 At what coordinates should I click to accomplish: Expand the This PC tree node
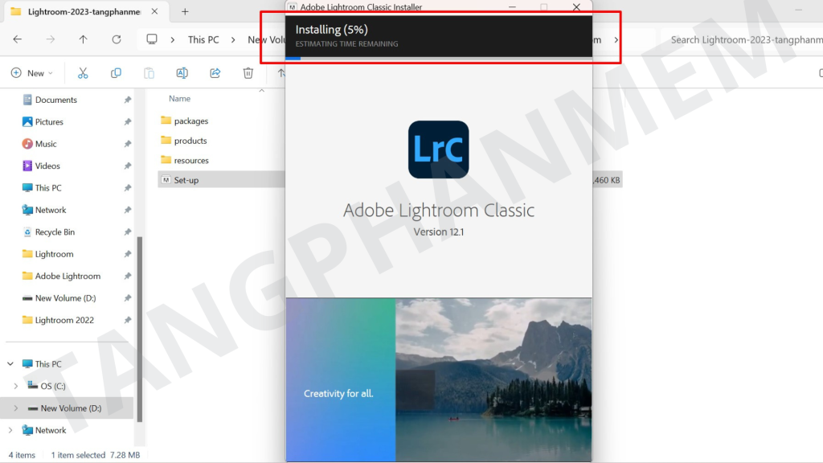click(x=10, y=364)
